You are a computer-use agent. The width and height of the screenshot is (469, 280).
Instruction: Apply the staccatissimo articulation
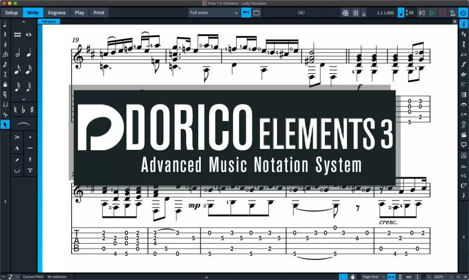[30, 159]
